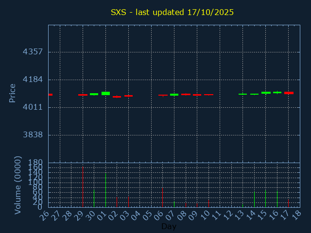311x233 pixels.
Task: Select the red volume bar for day 06
Action: pos(163,198)
